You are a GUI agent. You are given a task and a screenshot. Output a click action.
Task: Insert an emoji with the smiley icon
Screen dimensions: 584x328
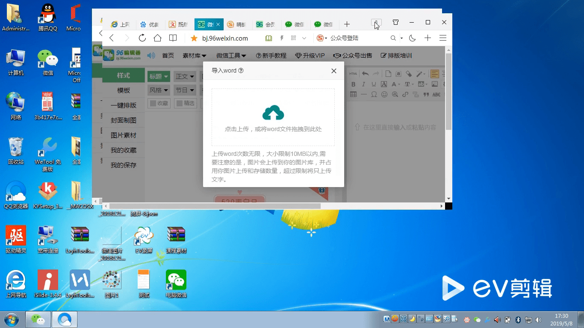384,94
